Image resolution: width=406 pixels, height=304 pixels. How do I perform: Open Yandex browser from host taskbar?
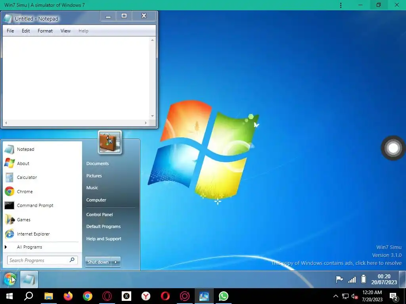[146, 296]
